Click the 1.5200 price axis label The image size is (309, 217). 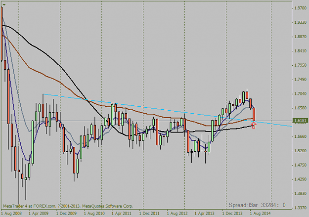click(301, 151)
